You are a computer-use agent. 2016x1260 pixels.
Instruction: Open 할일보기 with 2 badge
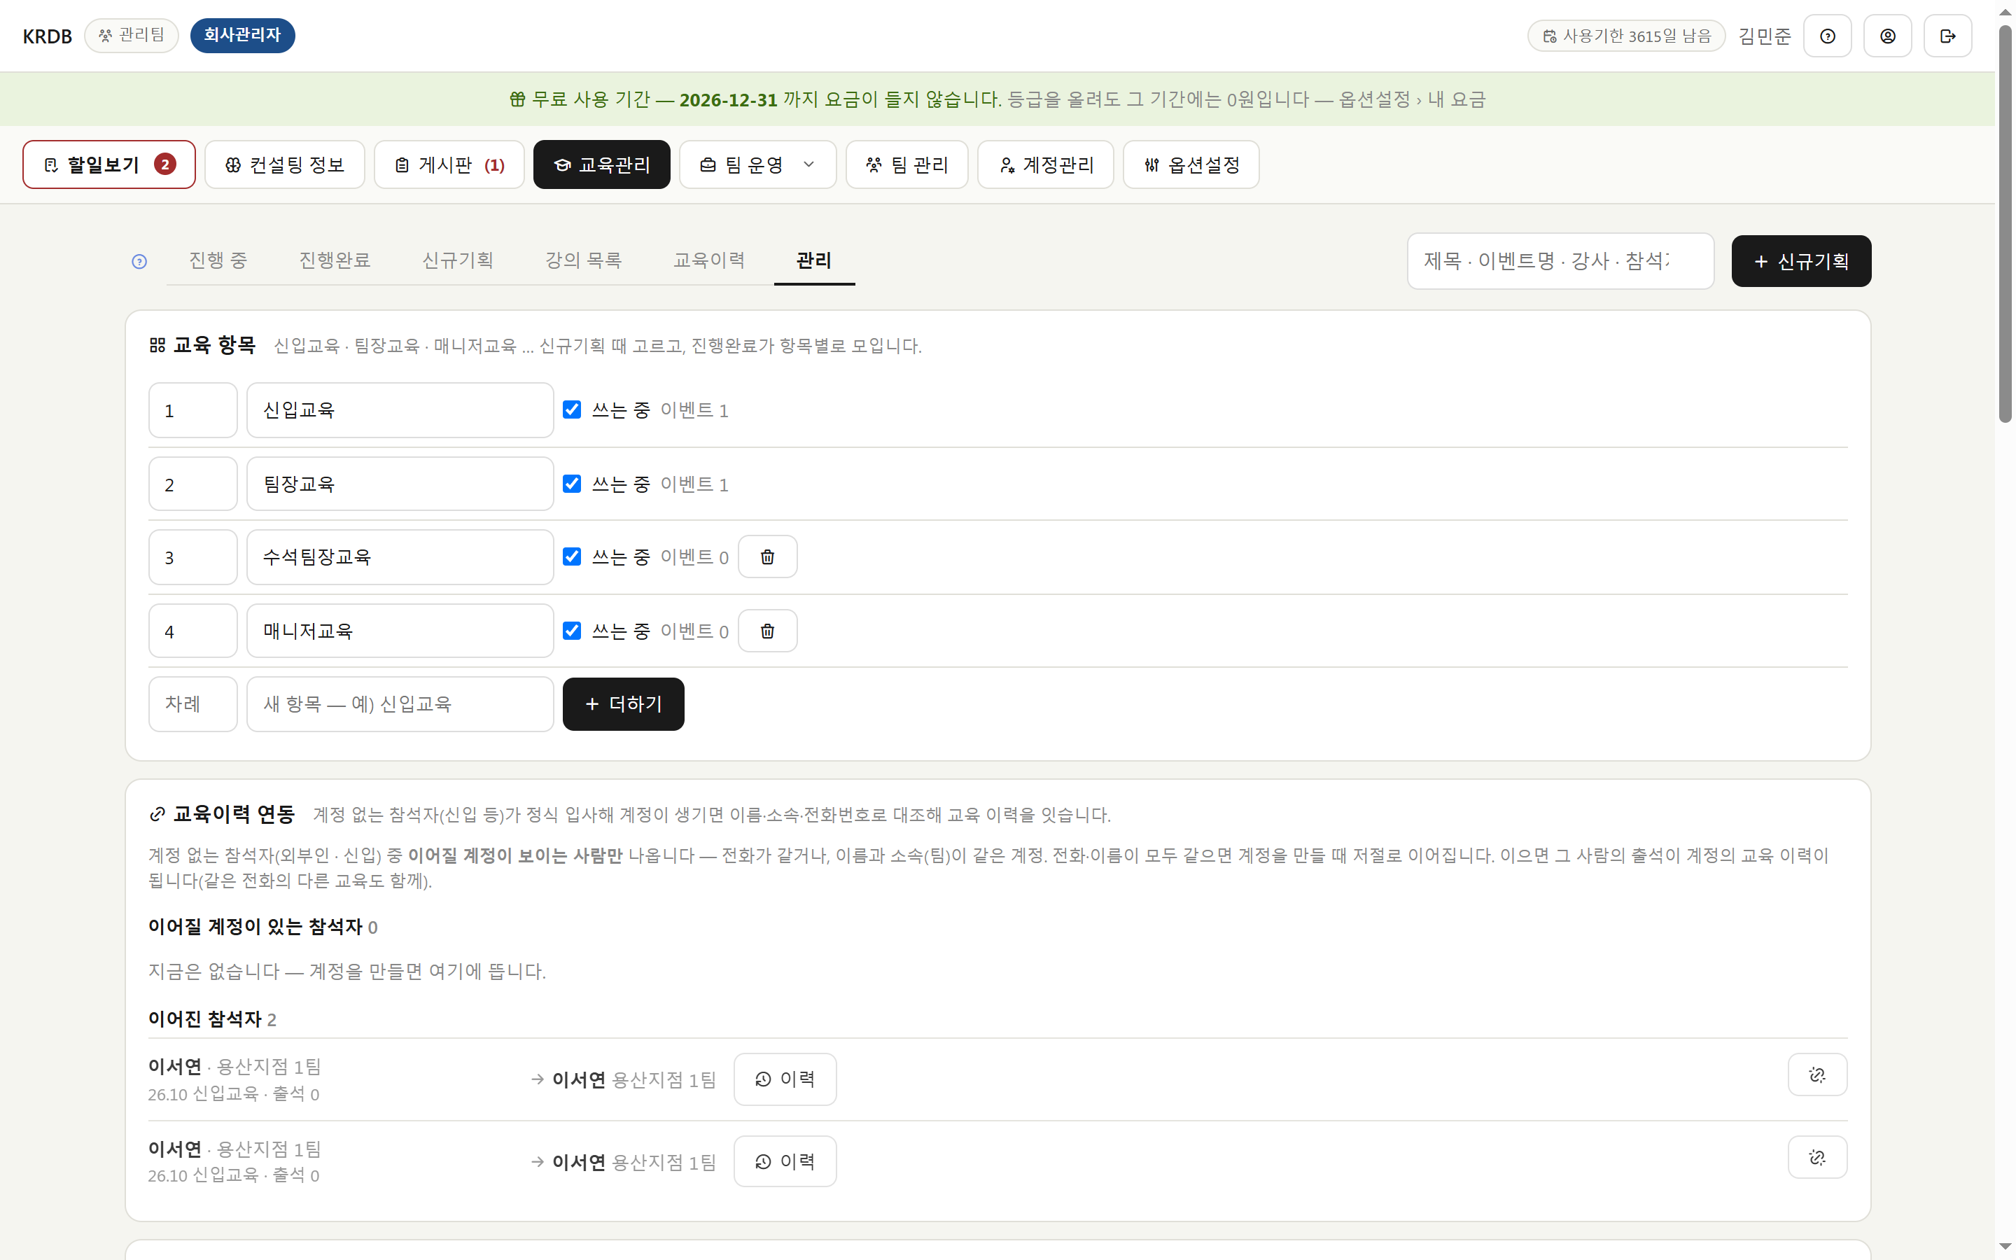(x=109, y=164)
